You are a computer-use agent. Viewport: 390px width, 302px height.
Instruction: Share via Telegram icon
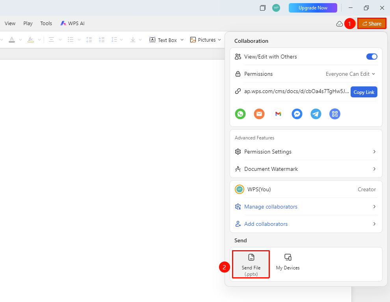pos(316,114)
